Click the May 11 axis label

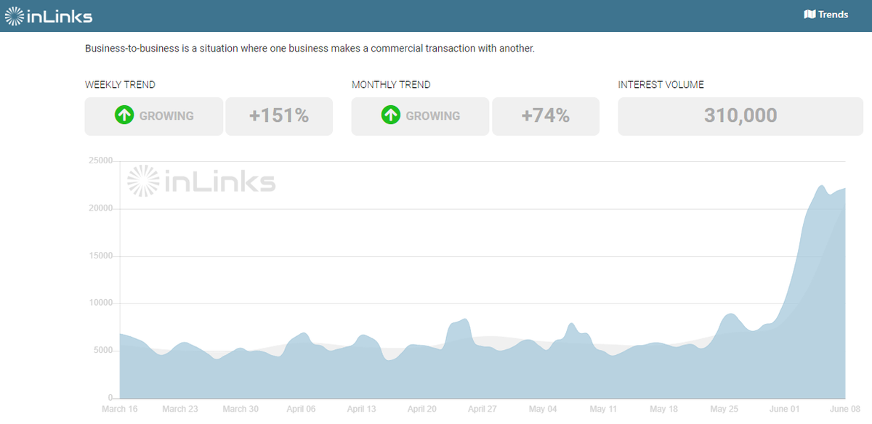(603, 409)
